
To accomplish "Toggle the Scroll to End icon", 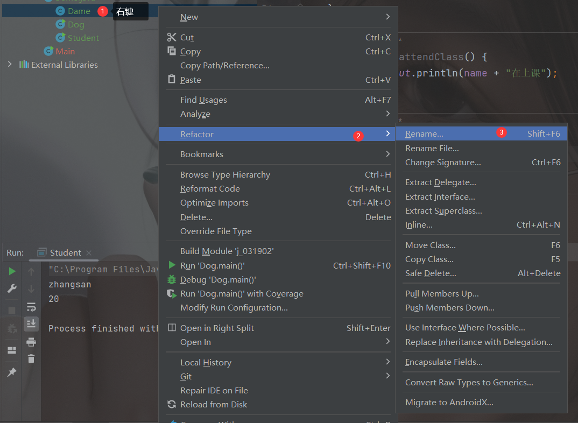I will (x=31, y=324).
